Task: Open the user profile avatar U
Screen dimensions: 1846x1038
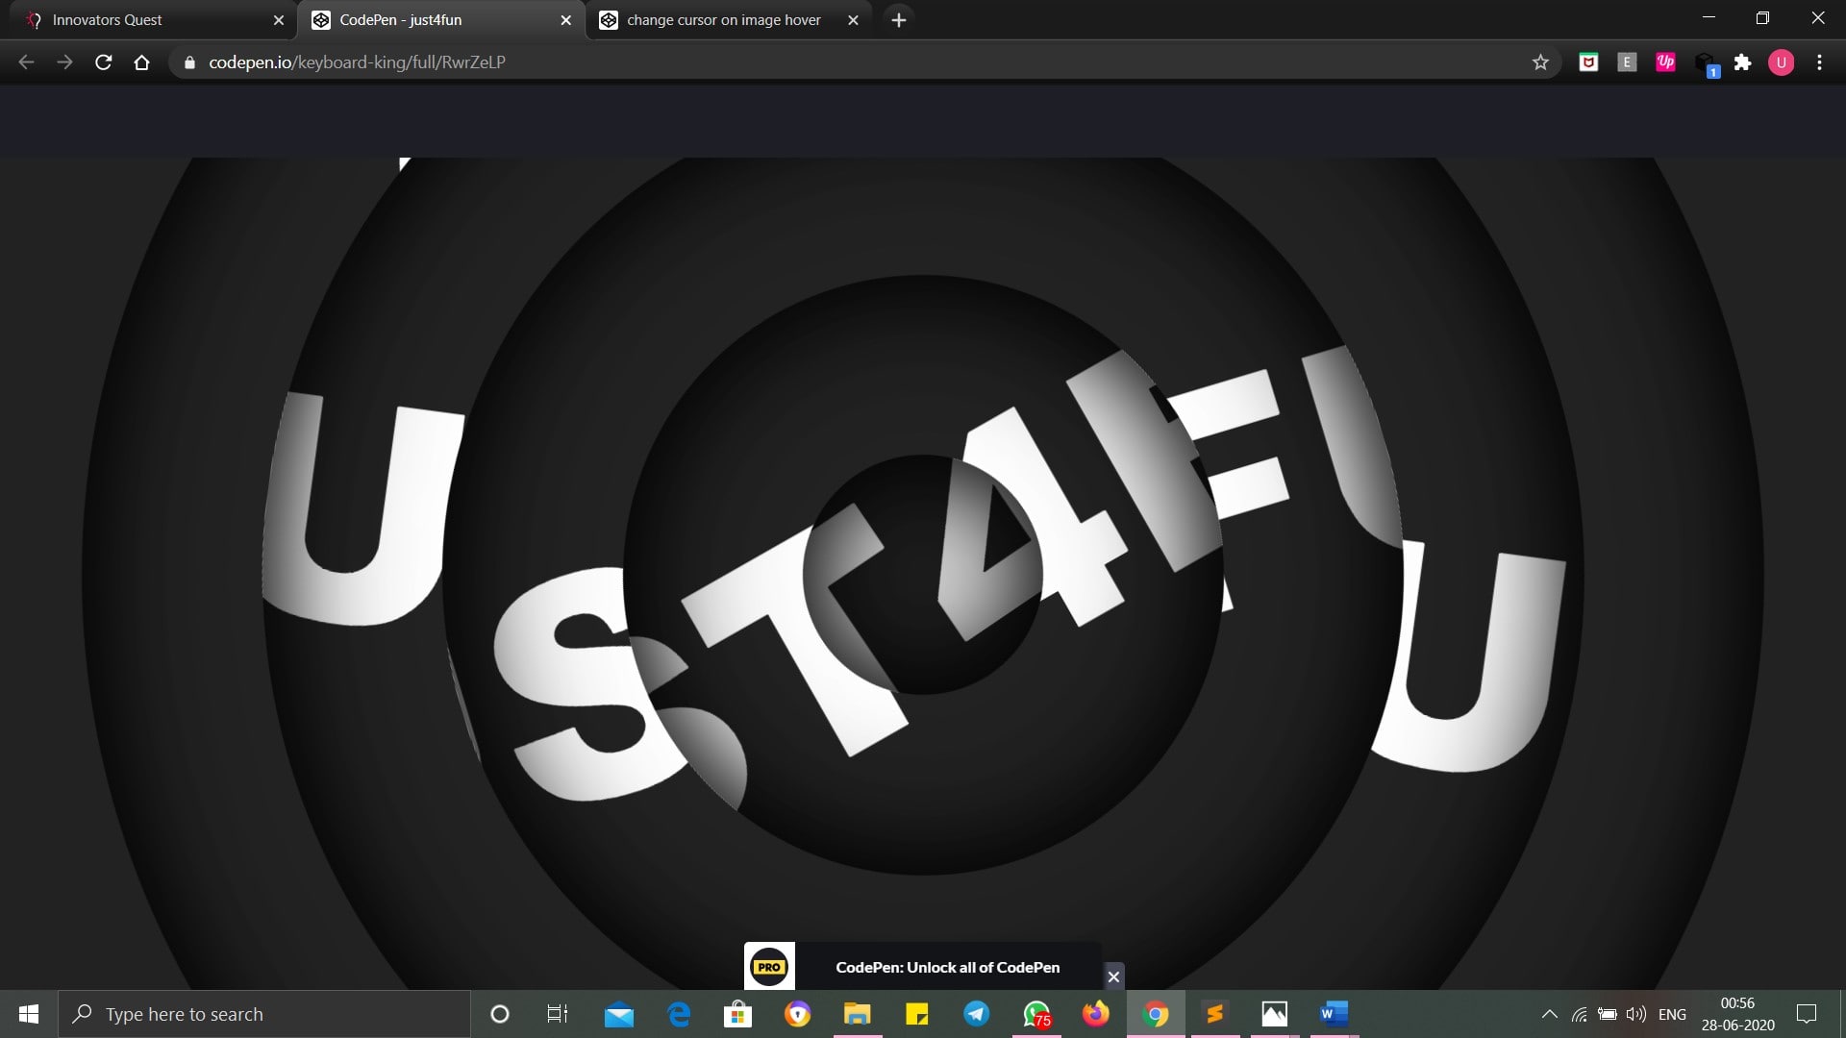Action: [1781, 62]
